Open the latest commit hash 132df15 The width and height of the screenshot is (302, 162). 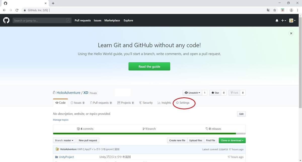click(x=223, y=149)
